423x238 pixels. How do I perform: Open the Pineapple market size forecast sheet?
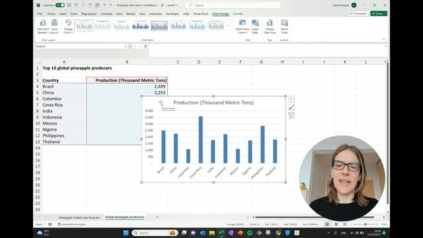point(79,218)
